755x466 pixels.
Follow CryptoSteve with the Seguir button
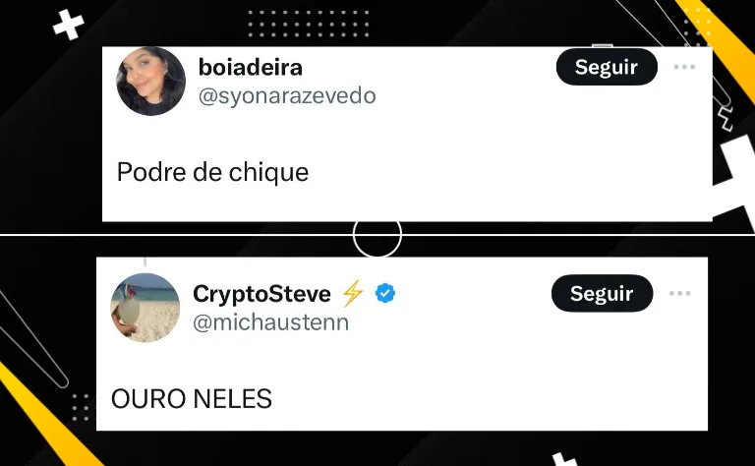[602, 293]
